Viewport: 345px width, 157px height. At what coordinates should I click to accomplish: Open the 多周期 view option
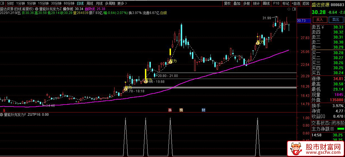110,3
